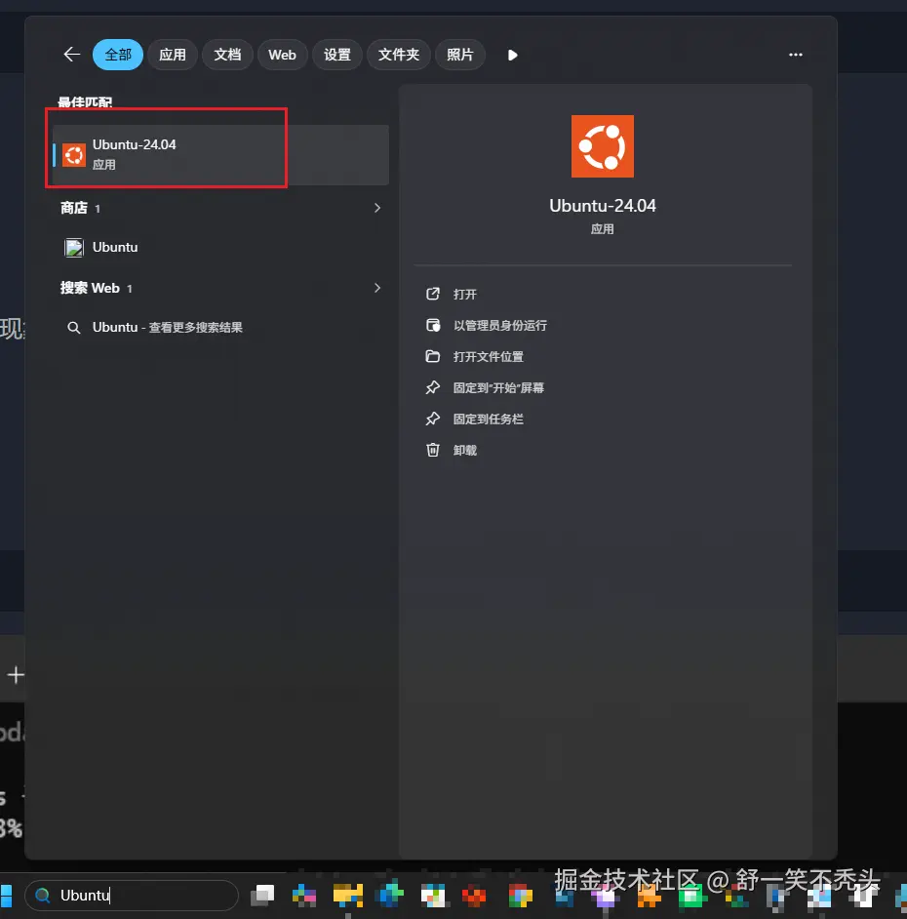907x919 pixels.
Task: Click the pin icon for Start screen
Action: 433,387
